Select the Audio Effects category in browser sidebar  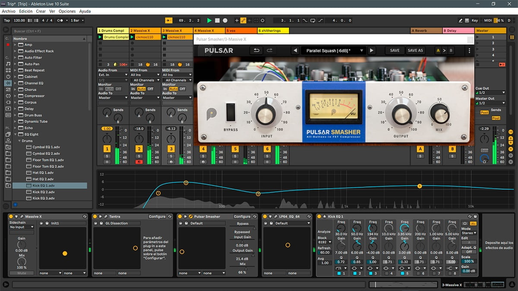(x=8, y=83)
